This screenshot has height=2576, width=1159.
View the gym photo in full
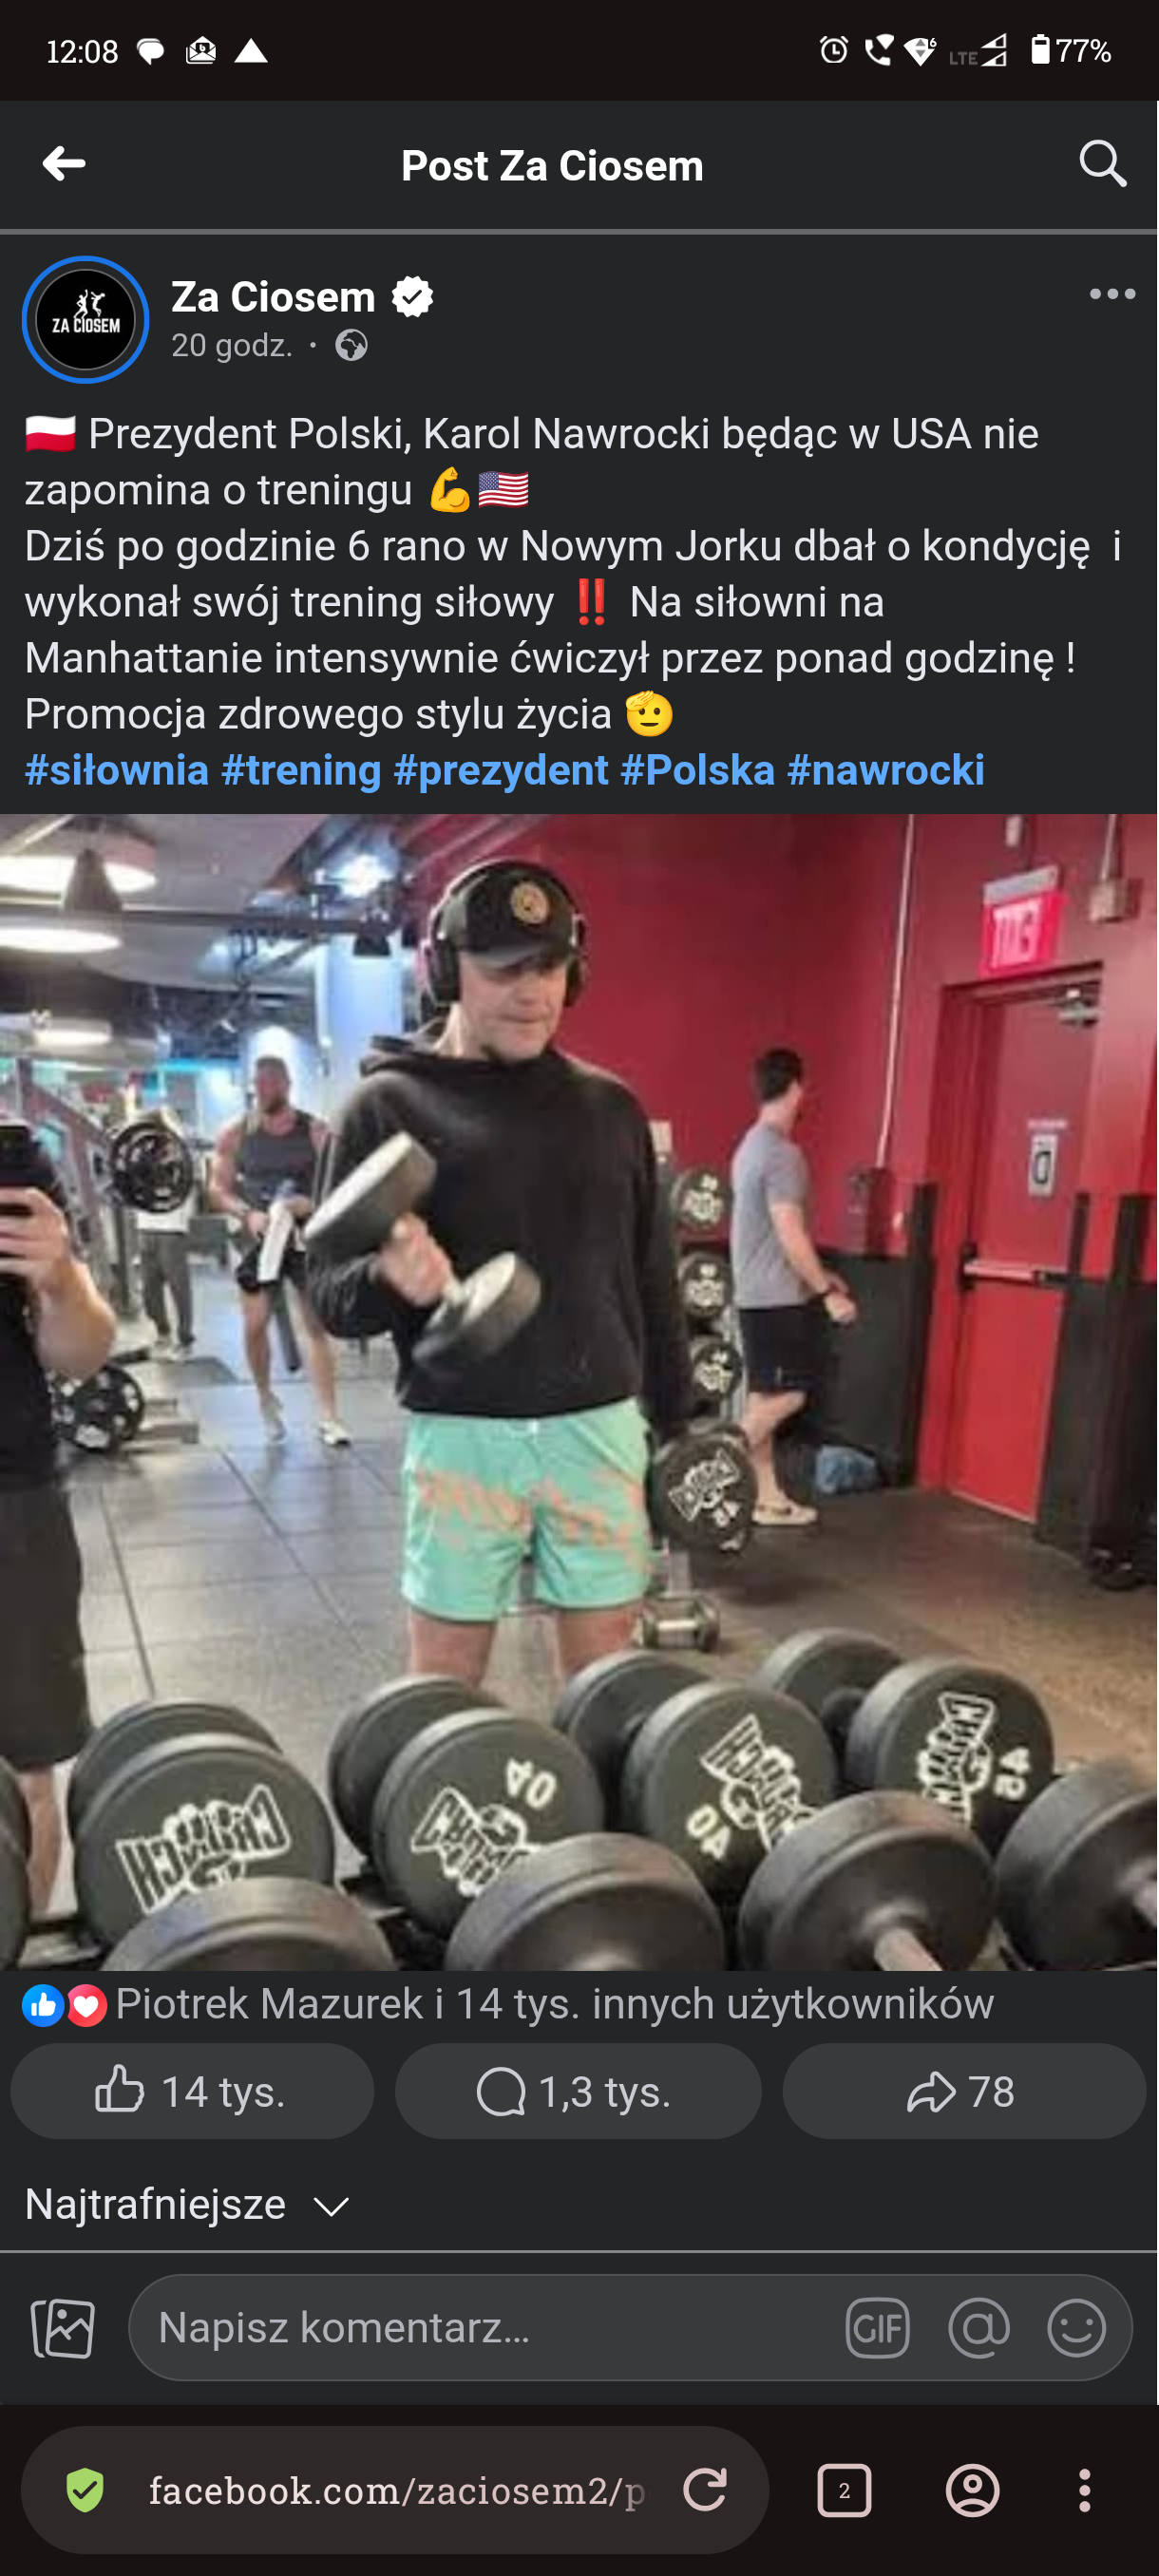pyautogui.click(x=579, y=1392)
